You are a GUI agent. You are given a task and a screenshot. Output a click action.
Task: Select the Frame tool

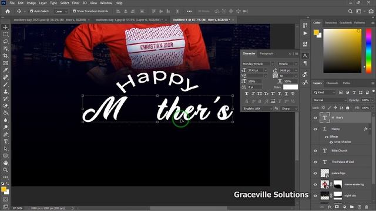pyautogui.click(x=5, y=63)
